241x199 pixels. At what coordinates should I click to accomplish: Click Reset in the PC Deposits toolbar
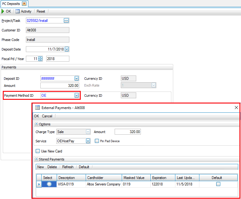click(x=41, y=11)
